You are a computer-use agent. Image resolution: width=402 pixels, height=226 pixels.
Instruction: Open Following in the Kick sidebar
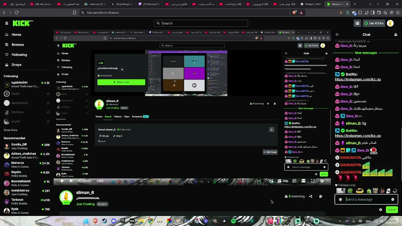pos(19,55)
